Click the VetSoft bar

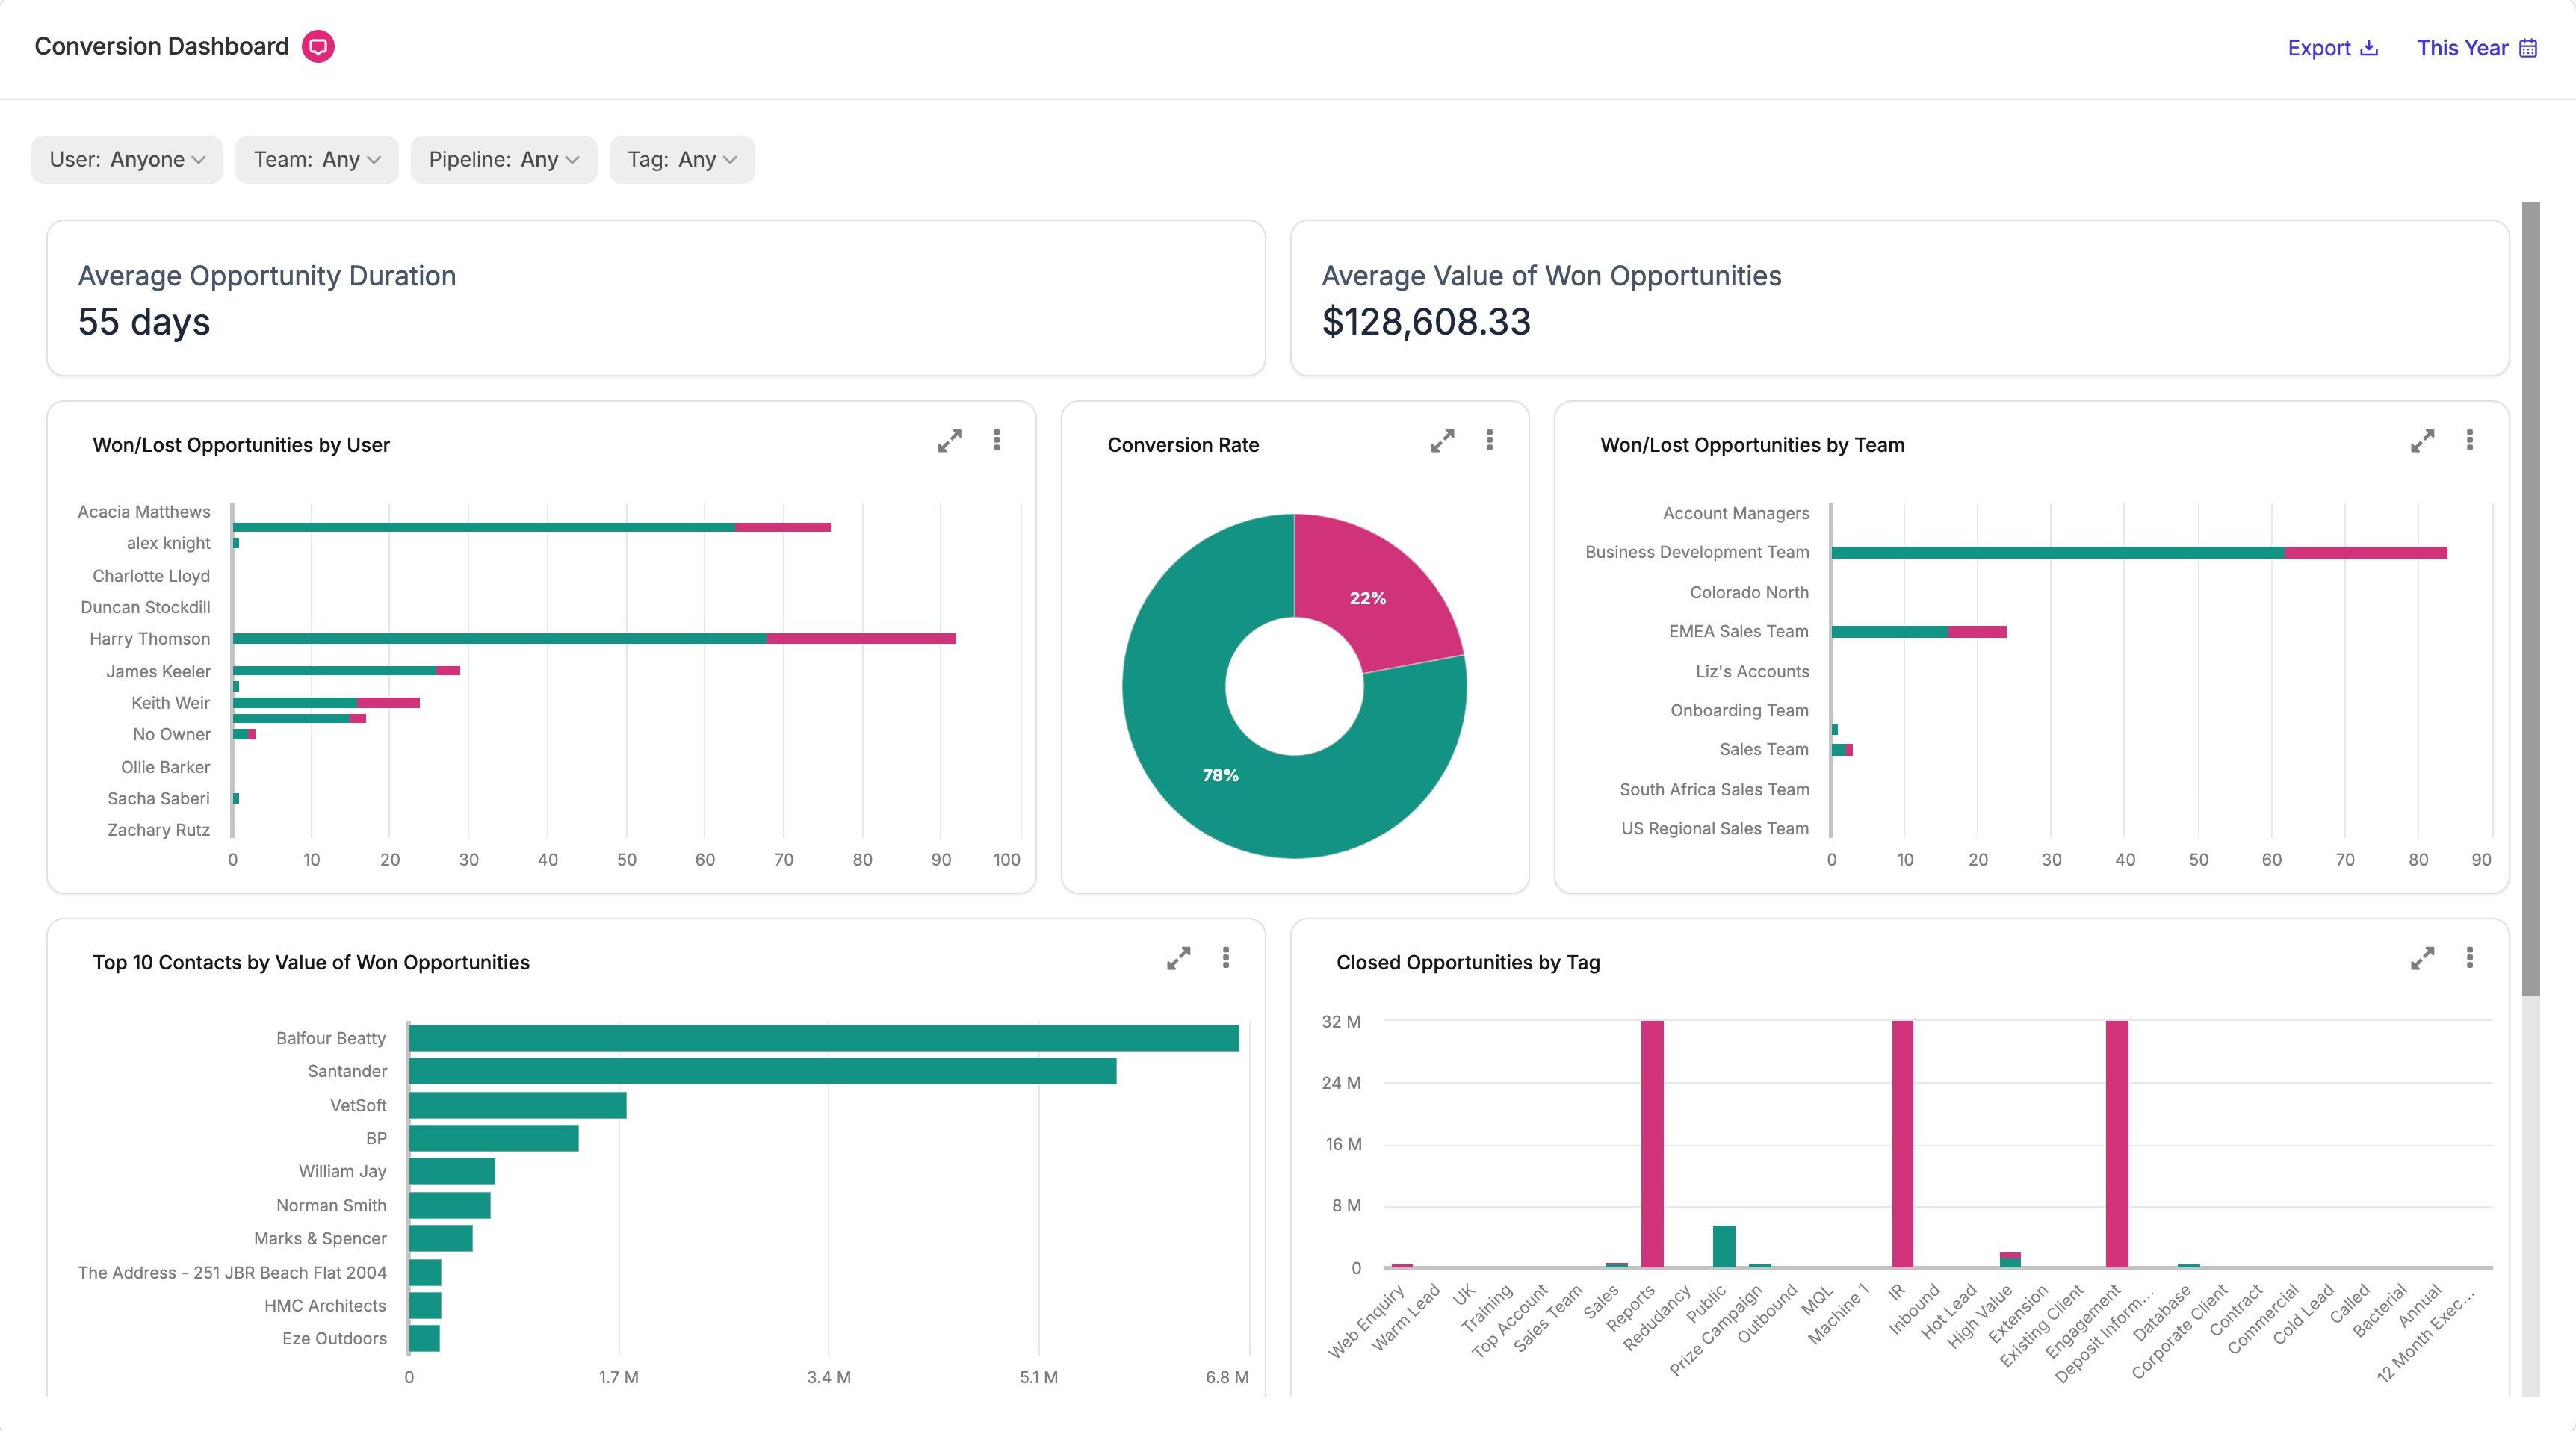(517, 1105)
